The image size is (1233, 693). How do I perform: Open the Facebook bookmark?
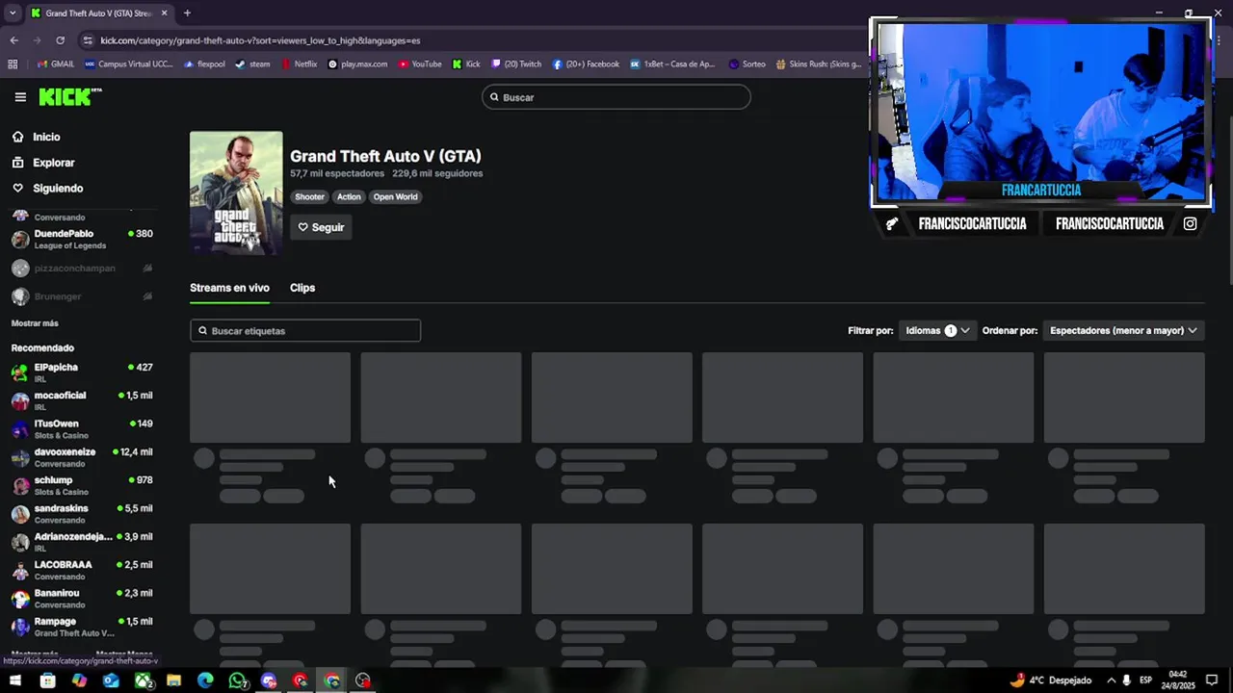(x=586, y=64)
